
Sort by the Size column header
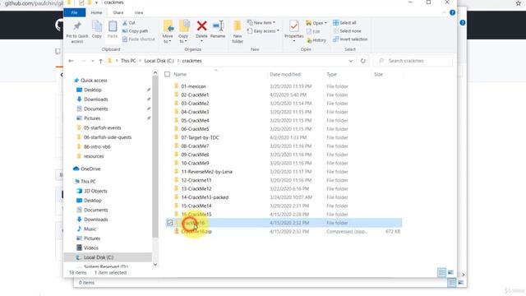click(x=378, y=75)
